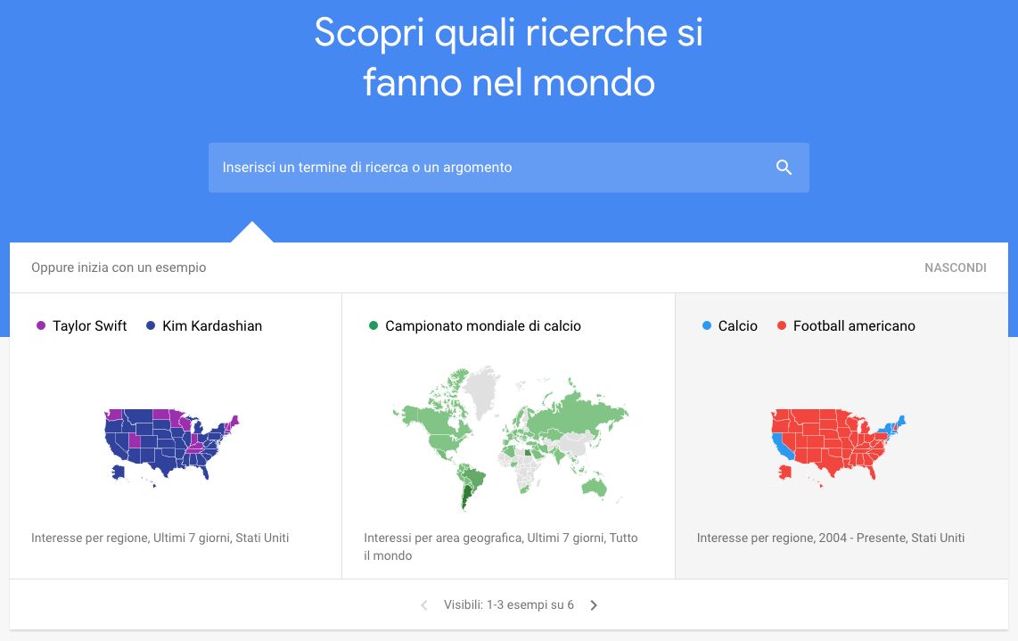Click the Football americano label
Screen dimensions: 1018x641
pyautogui.click(x=854, y=326)
